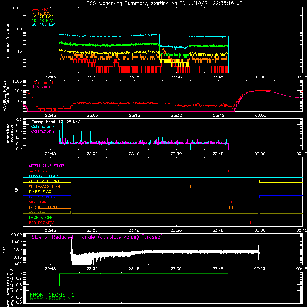This screenshot has height=307, width=307.
Task: Click the GAP_FLAG label
Action: [38, 171]
